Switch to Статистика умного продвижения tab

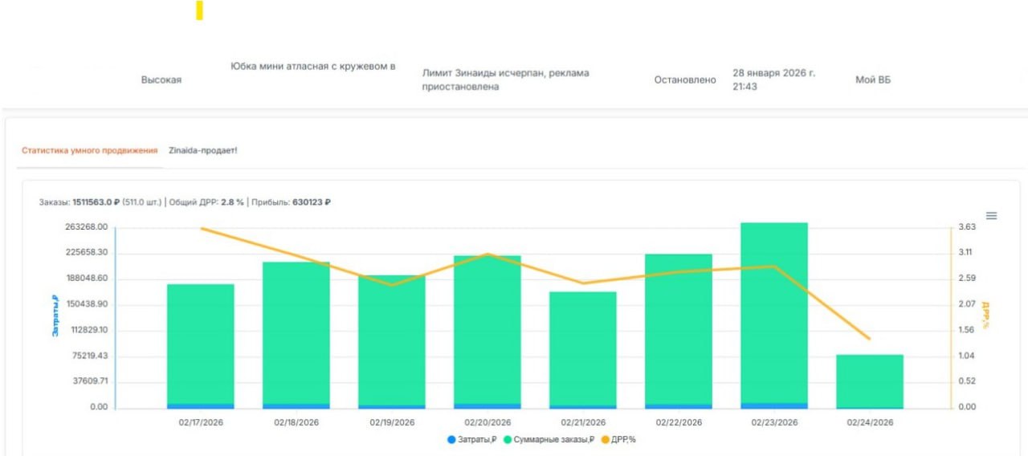coord(89,151)
